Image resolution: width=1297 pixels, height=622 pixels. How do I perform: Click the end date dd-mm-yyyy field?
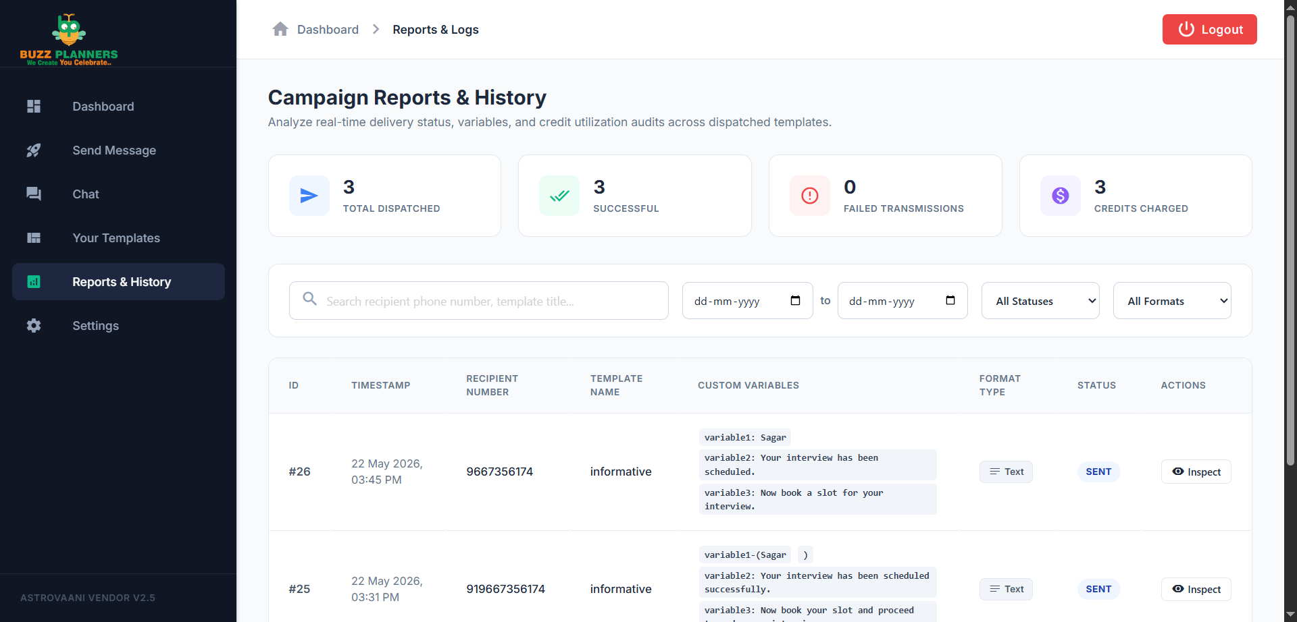[902, 300]
